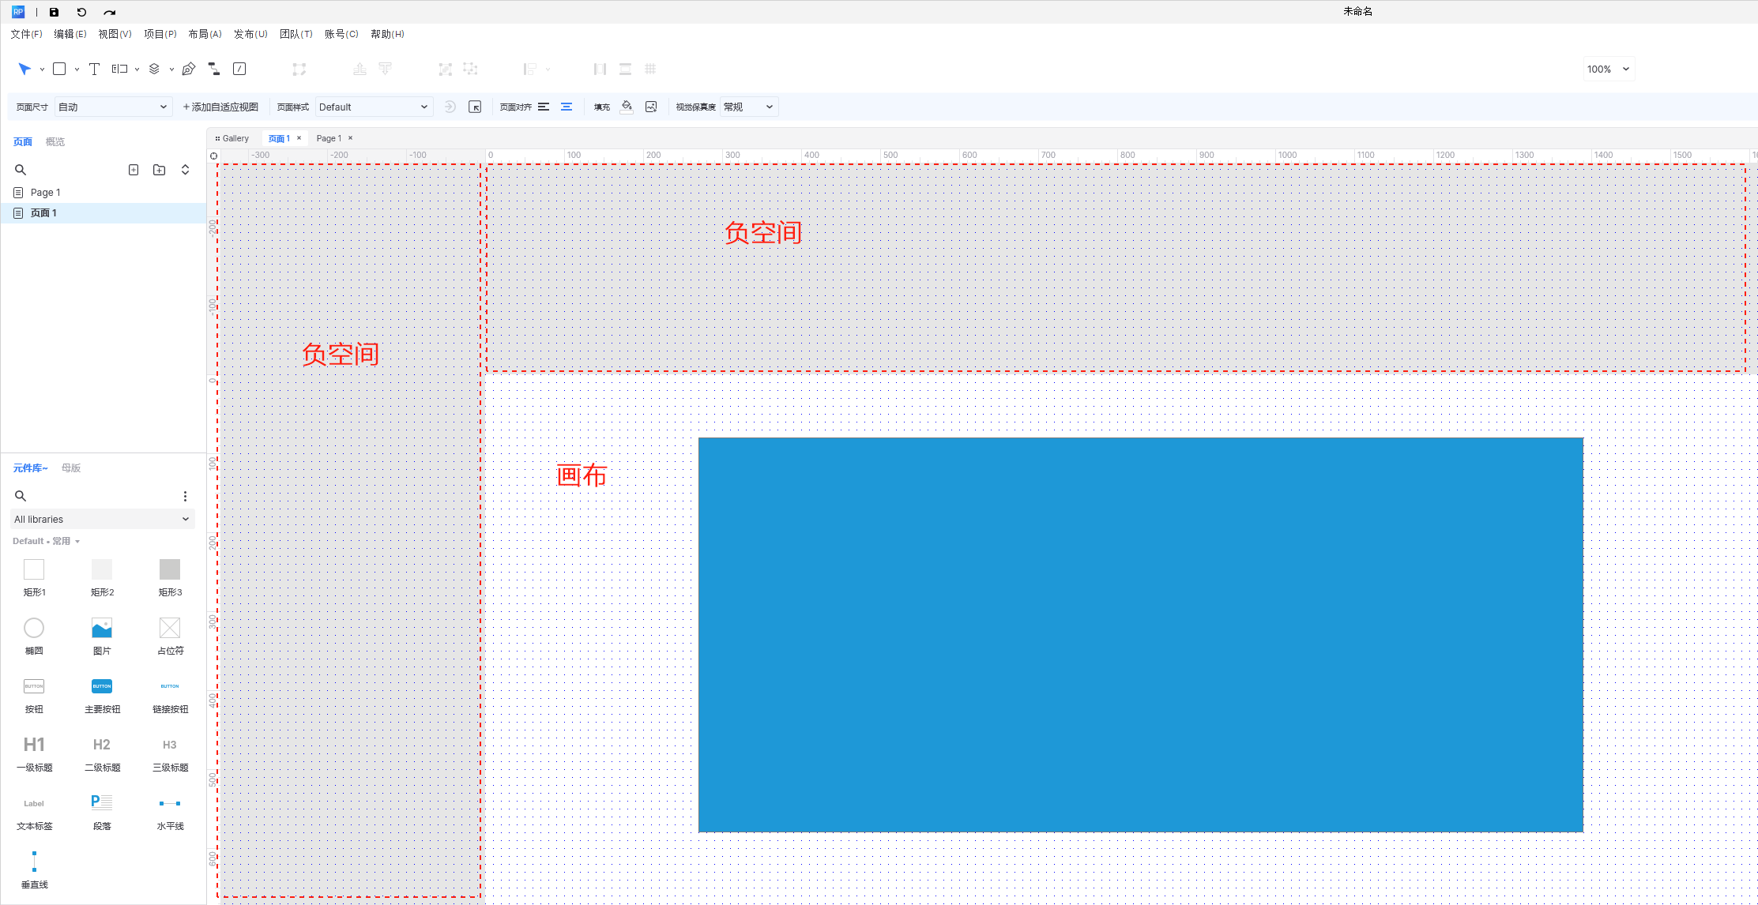Open the 发布(U) menu

(x=250, y=34)
